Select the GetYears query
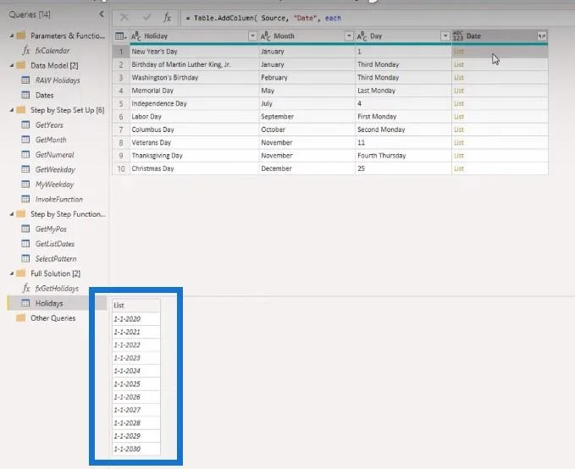Image resolution: width=575 pixels, height=469 pixels. tap(49, 125)
